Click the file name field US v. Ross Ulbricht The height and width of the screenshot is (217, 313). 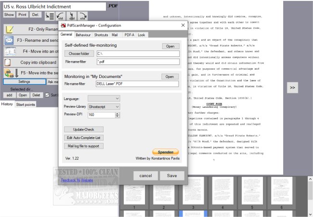tap(54, 7)
